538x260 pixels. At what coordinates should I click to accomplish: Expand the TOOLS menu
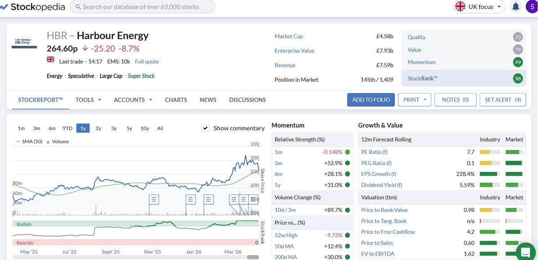click(x=87, y=100)
